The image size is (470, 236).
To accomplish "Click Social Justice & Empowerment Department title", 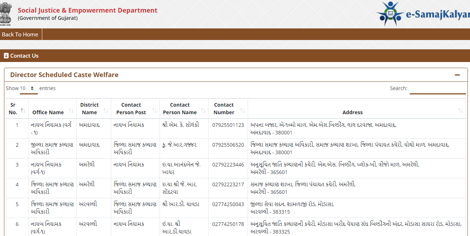I will click(88, 10).
